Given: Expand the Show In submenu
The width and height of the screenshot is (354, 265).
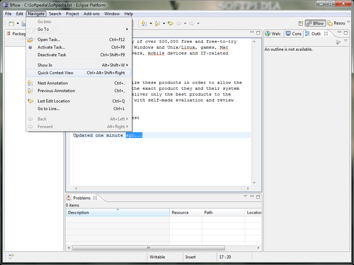Looking at the screenshot, I should tap(79, 65).
